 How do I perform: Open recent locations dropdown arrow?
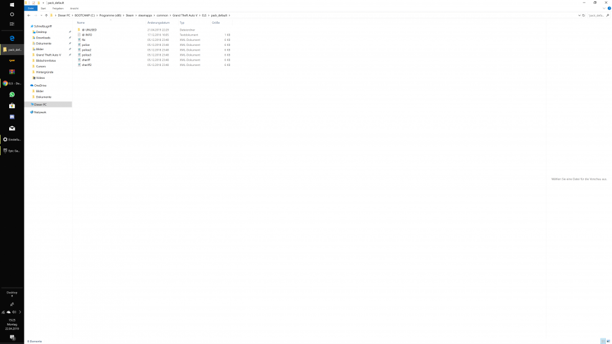tap(41, 15)
